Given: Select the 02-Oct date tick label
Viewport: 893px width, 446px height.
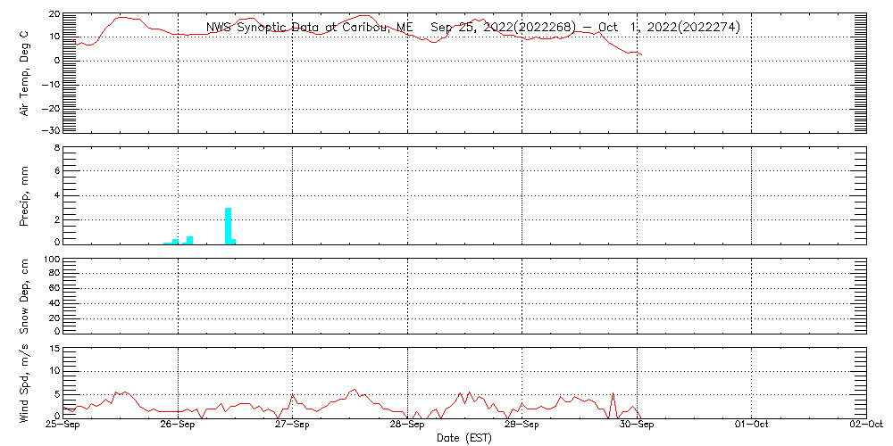Looking at the screenshot, I should pos(865,424).
